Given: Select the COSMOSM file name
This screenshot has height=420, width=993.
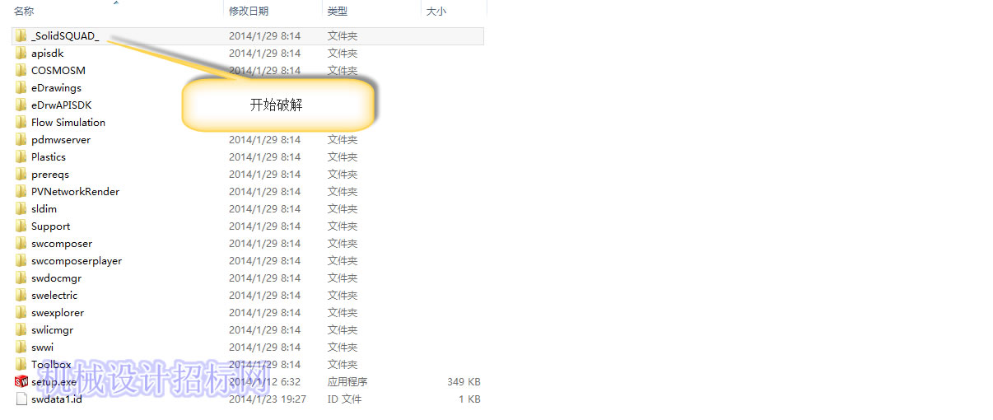Looking at the screenshot, I should (58, 71).
